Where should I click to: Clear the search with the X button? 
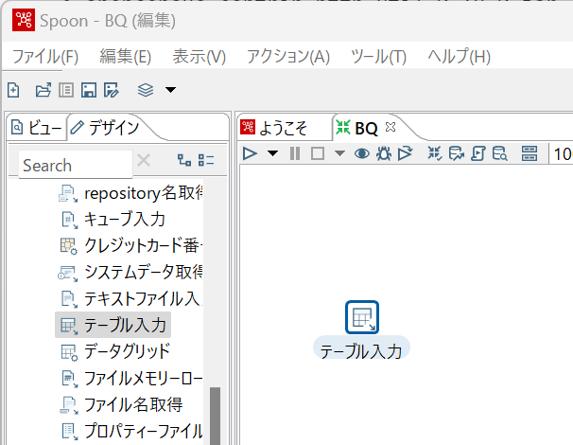click(x=144, y=160)
